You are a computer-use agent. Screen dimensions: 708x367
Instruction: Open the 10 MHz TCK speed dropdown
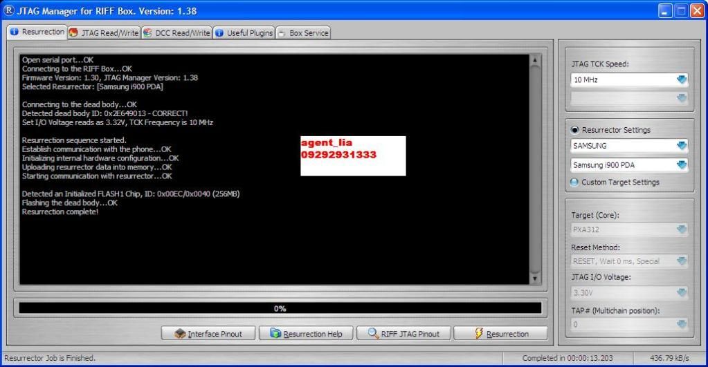(x=629, y=79)
